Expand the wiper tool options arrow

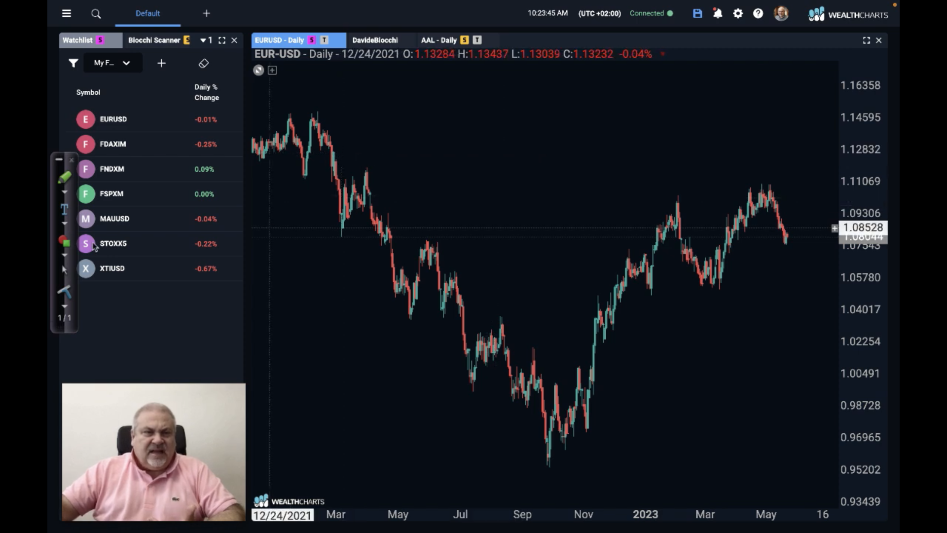64,306
